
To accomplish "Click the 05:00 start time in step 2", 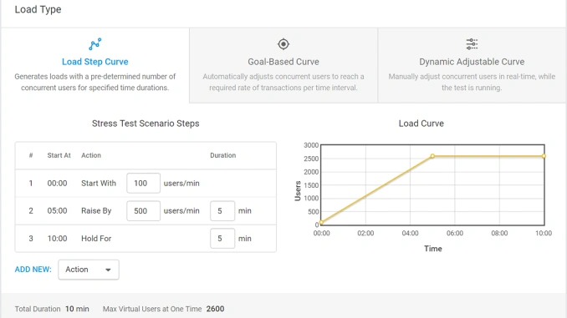I will pyautogui.click(x=57, y=211).
